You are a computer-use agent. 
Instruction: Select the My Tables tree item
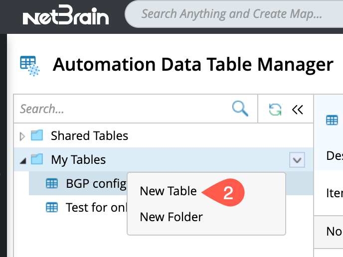coord(78,160)
